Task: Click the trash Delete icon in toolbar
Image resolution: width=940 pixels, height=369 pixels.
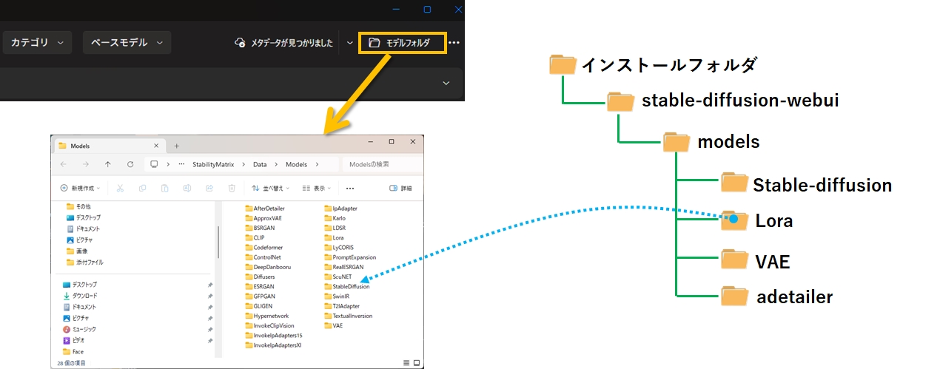Action: (x=232, y=188)
